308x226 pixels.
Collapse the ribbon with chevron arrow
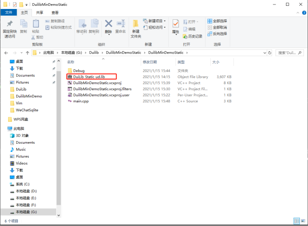pos(298,13)
